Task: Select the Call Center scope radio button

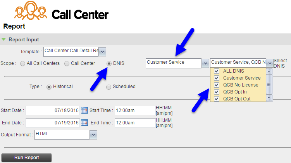Action: click(67, 63)
